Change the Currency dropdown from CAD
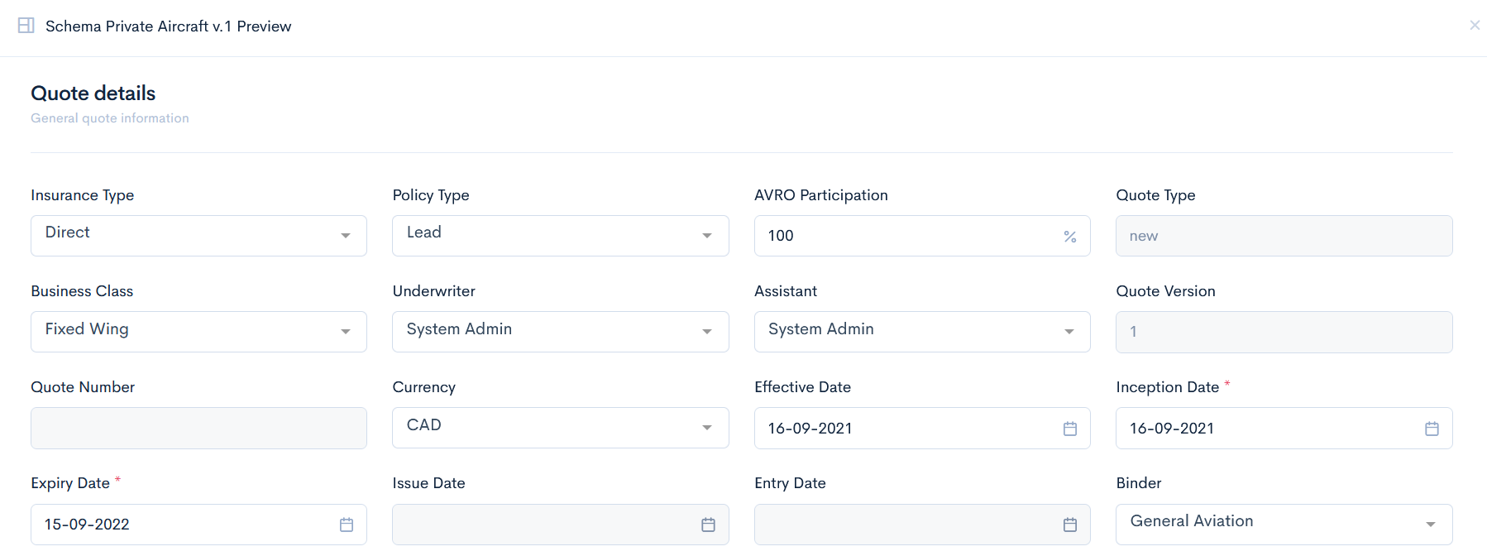Viewport: 1487px width, 556px height. (560, 428)
